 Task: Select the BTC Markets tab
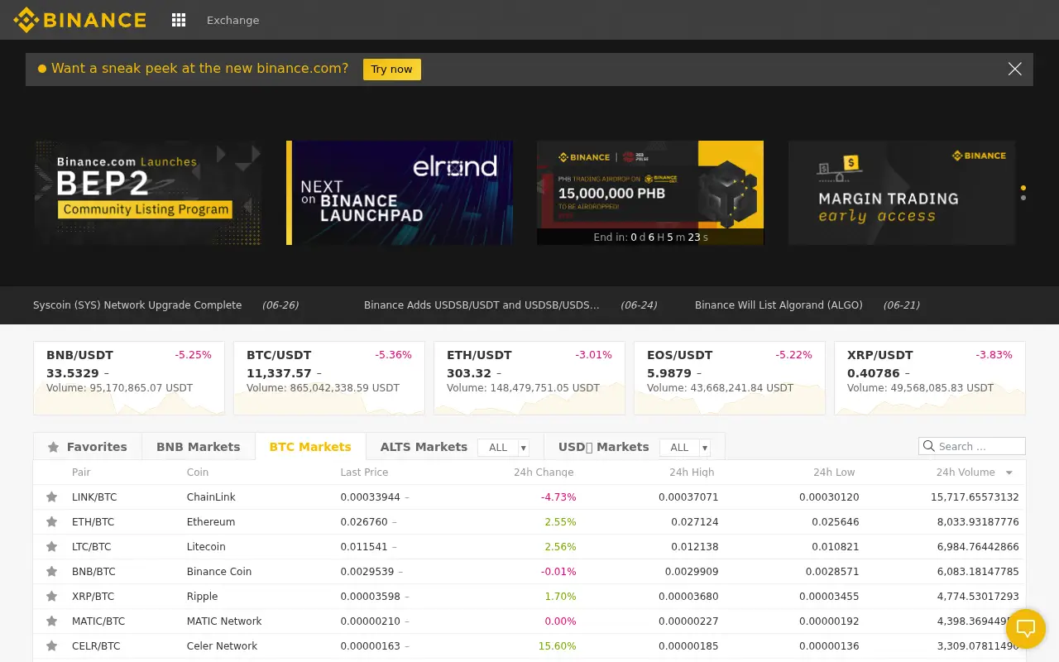click(310, 447)
